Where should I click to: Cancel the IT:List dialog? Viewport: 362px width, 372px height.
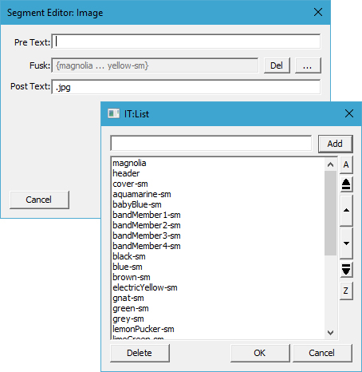[322, 353]
